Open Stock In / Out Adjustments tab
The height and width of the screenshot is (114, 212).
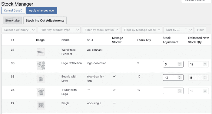click(45, 21)
